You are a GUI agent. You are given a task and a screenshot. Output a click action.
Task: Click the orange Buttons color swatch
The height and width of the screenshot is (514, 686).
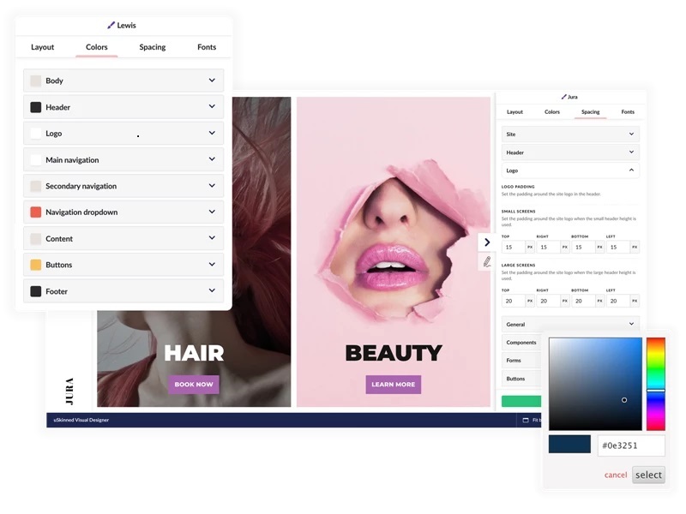tap(36, 266)
